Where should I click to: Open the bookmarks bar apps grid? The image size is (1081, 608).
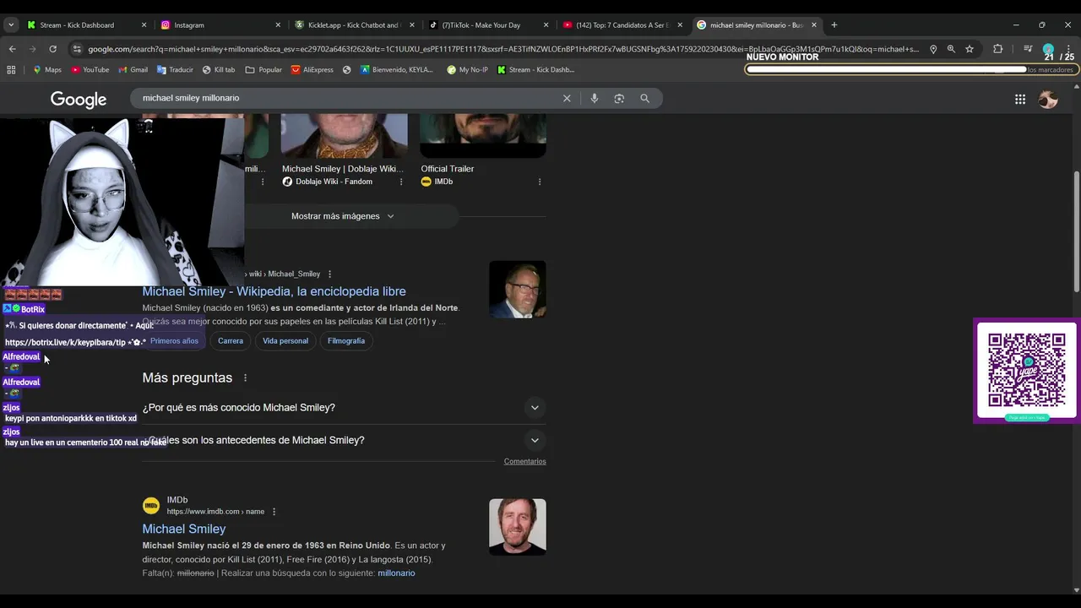pyautogui.click(x=11, y=70)
